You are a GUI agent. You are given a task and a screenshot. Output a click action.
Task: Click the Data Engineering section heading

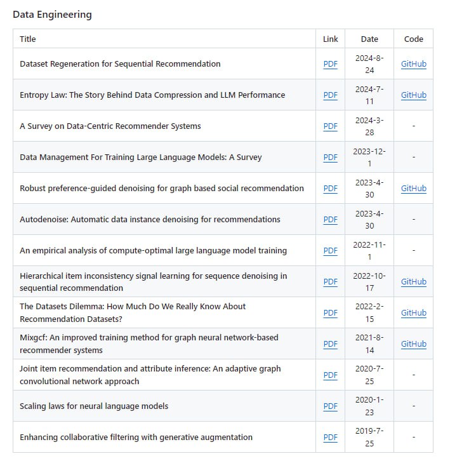coord(52,14)
